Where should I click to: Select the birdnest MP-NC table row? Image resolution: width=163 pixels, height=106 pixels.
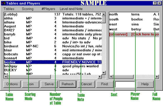53,46
